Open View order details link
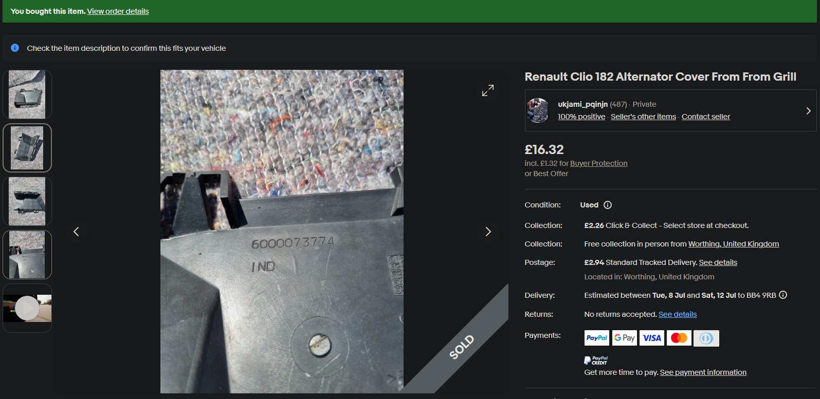 pyautogui.click(x=118, y=11)
